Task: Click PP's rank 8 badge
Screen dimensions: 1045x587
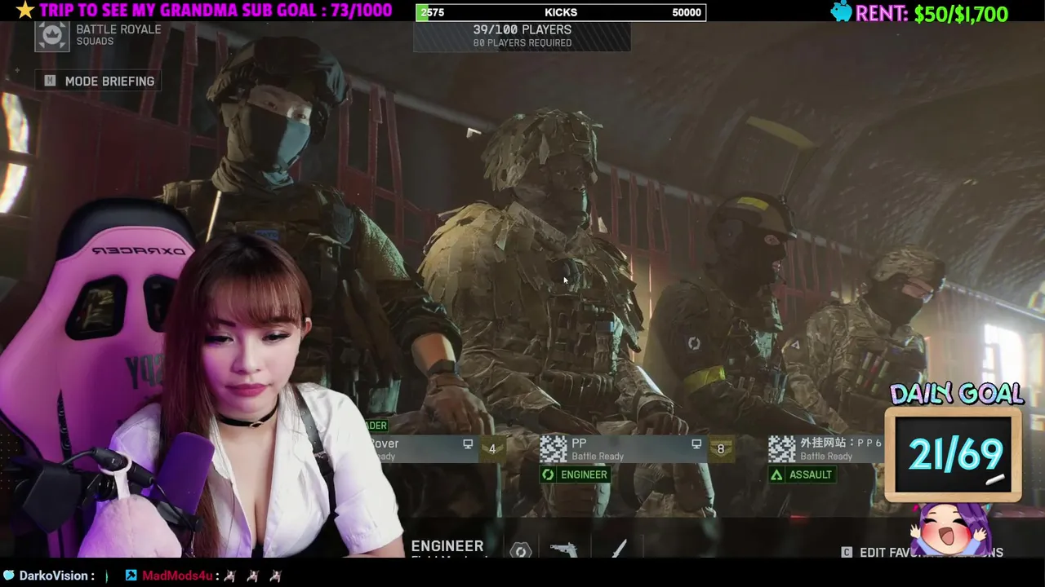Action: pyautogui.click(x=720, y=448)
